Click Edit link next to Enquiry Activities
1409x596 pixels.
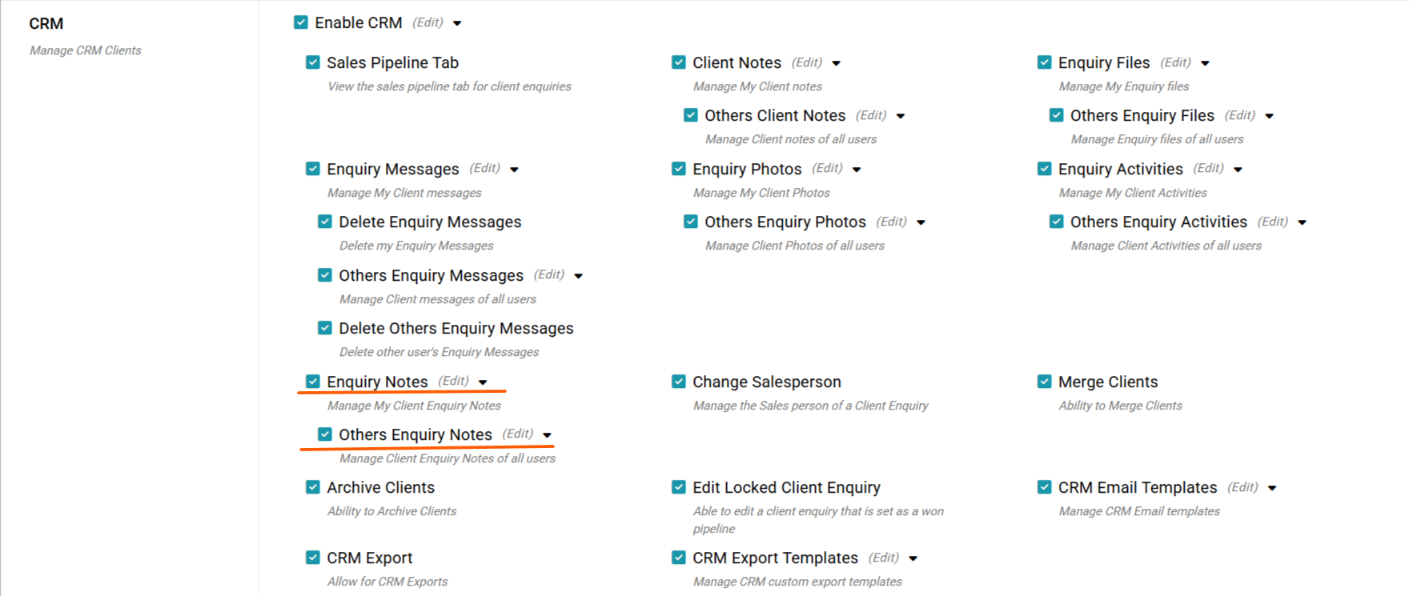click(1208, 168)
